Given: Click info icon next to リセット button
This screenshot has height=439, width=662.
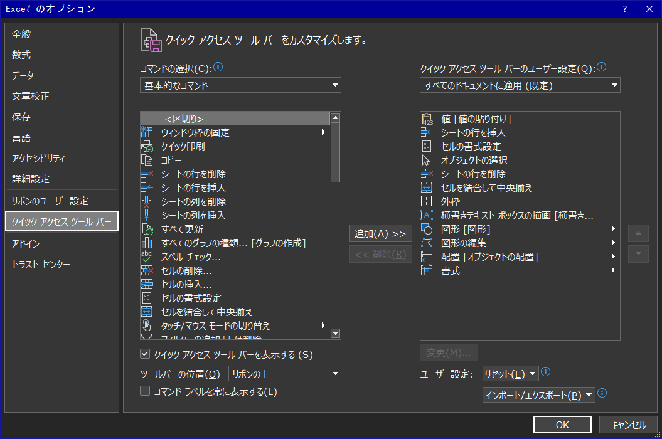Looking at the screenshot, I should coord(545,371).
